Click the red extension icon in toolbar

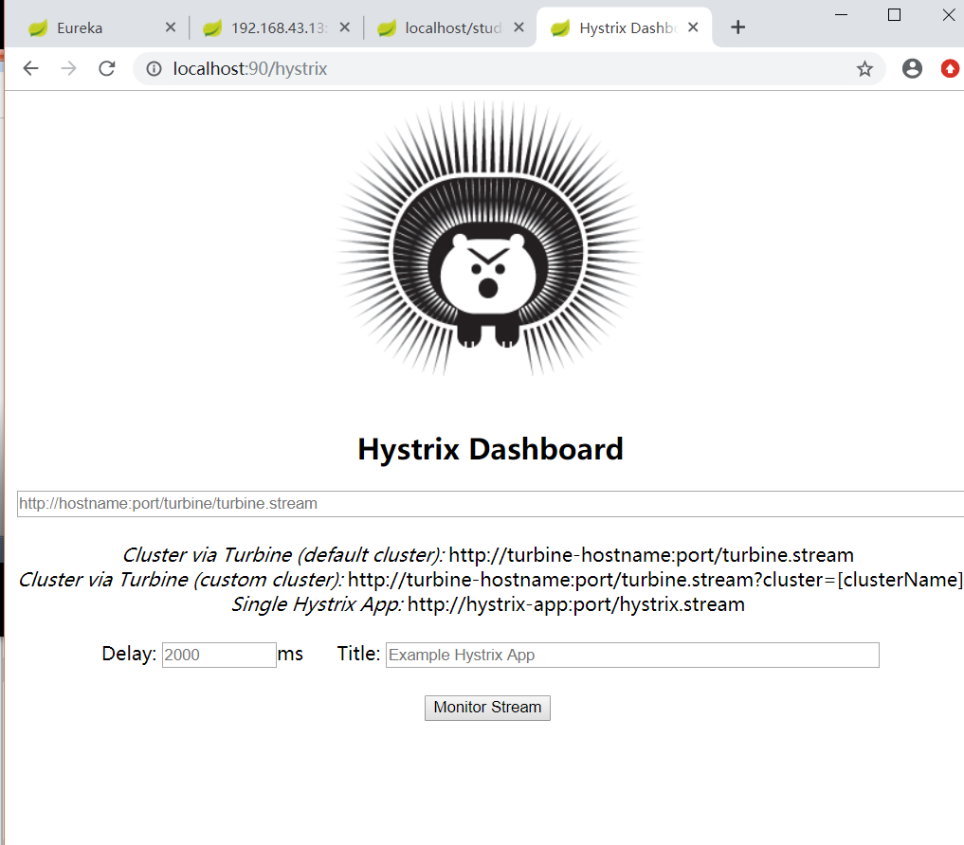click(x=950, y=68)
